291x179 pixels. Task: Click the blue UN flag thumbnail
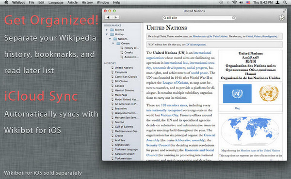tap(237, 94)
